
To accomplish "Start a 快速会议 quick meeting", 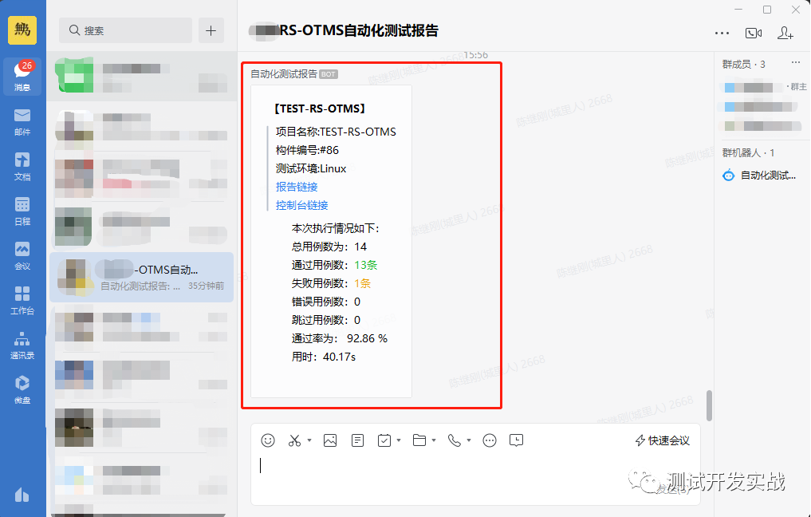I will 663,440.
